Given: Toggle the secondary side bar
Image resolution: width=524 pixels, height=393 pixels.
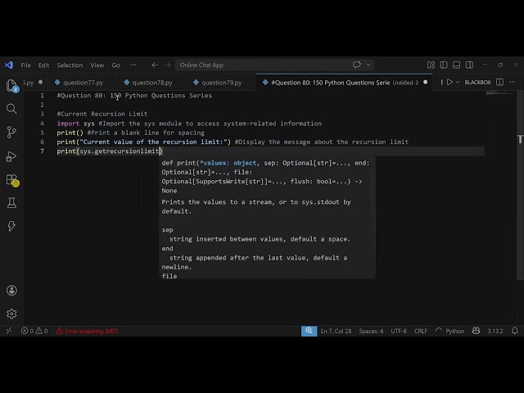Looking at the screenshot, I should tap(469, 65).
